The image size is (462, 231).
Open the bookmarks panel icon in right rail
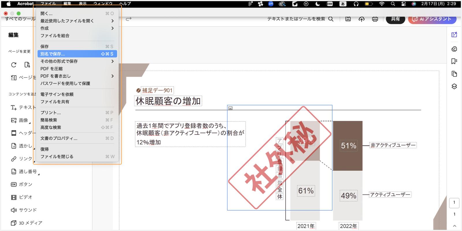click(454, 61)
